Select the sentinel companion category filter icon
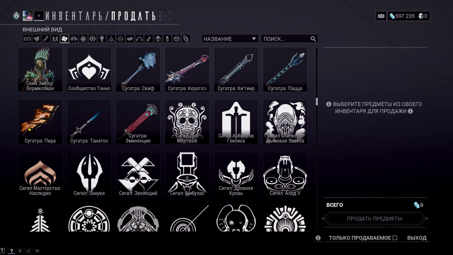Image resolution: width=453 pixels, height=255 pixels. [x=74, y=39]
